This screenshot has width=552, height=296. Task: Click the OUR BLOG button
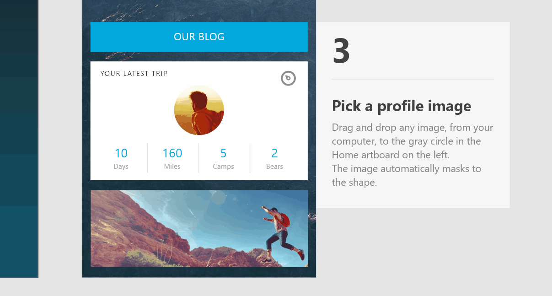pyautogui.click(x=199, y=37)
